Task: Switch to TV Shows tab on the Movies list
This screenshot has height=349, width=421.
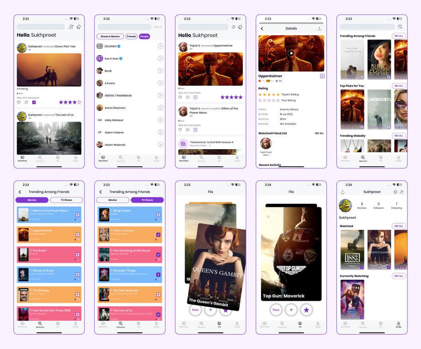Action: [66, 200]
